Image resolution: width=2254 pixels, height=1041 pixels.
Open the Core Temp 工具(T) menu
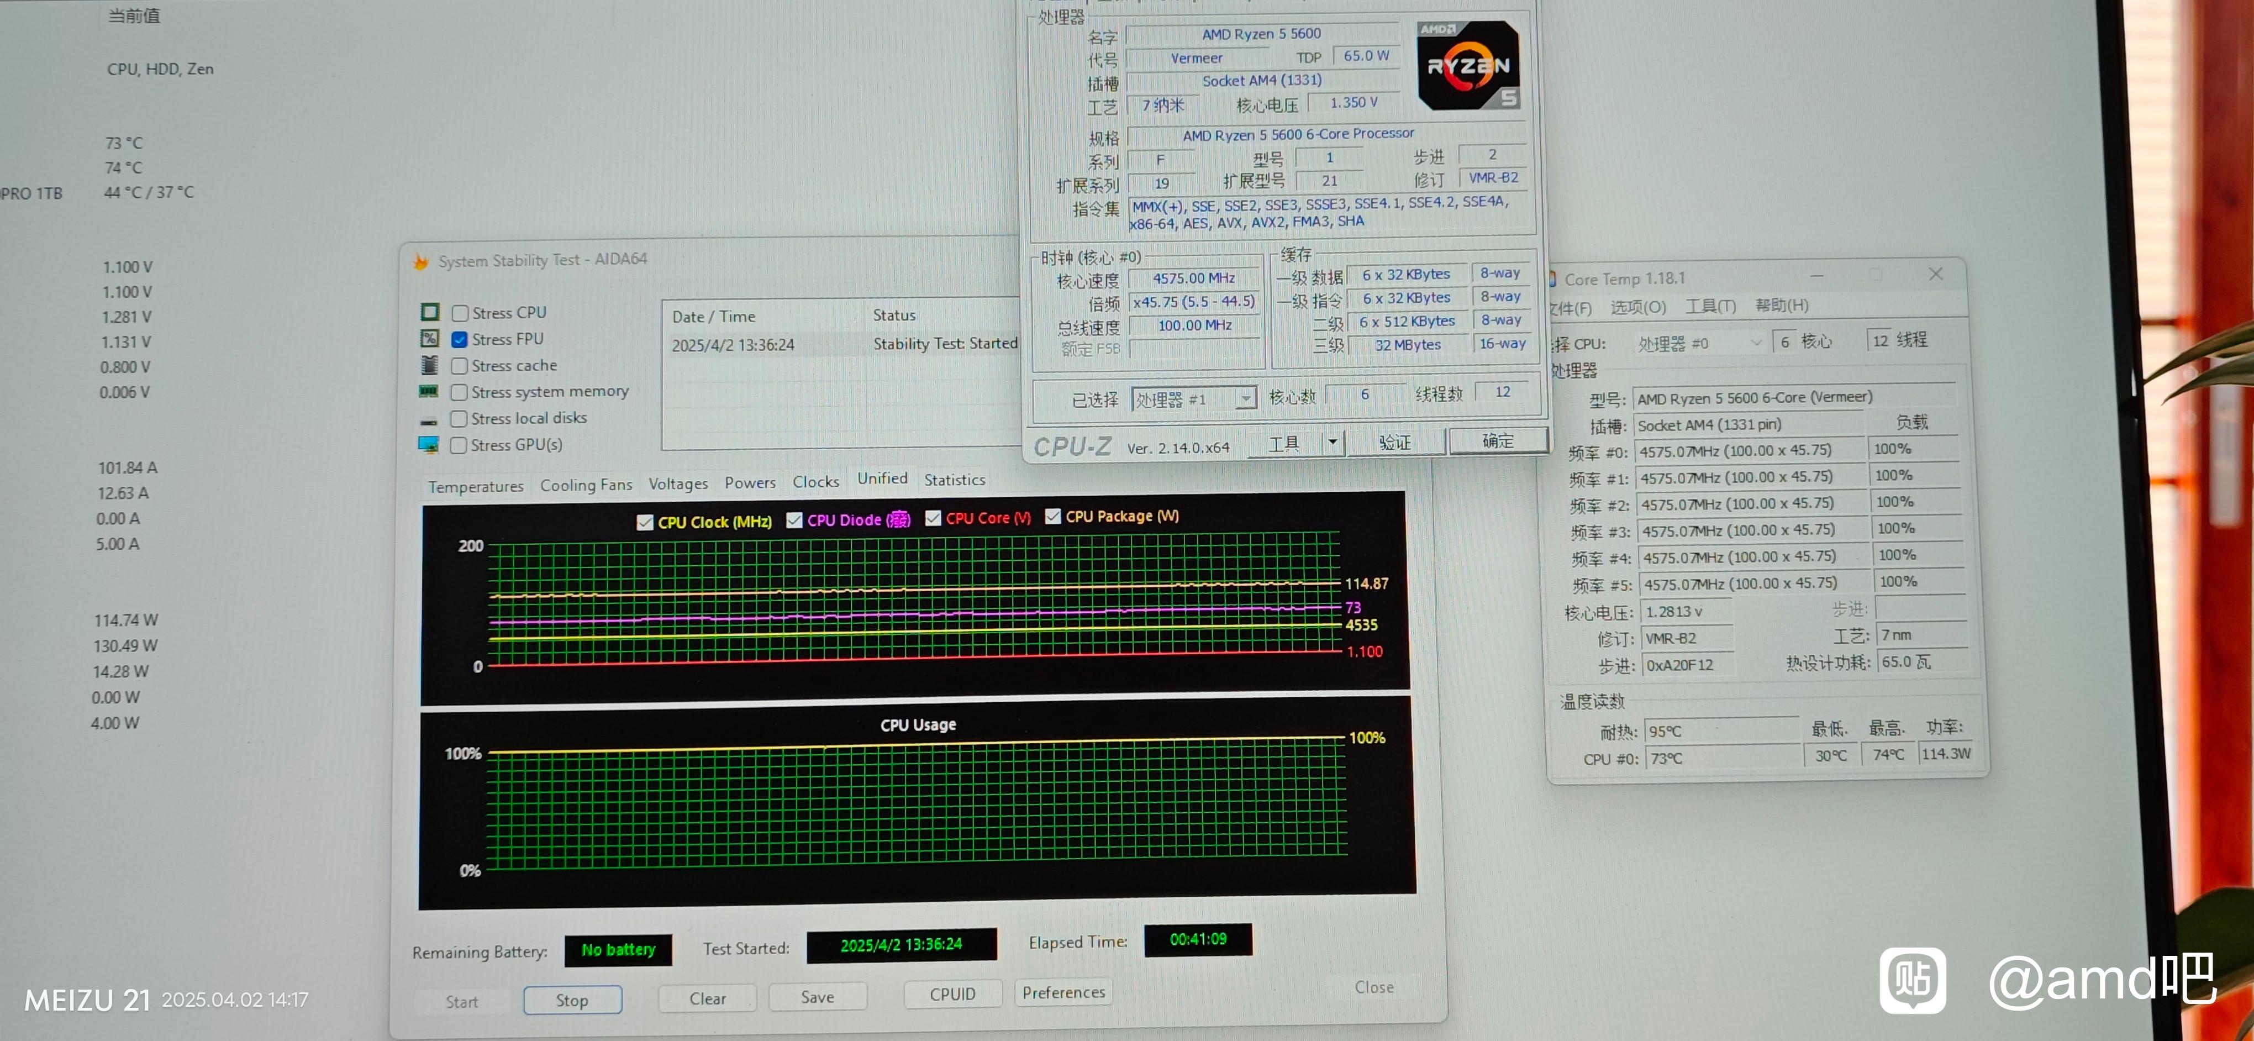point(1710,306)
